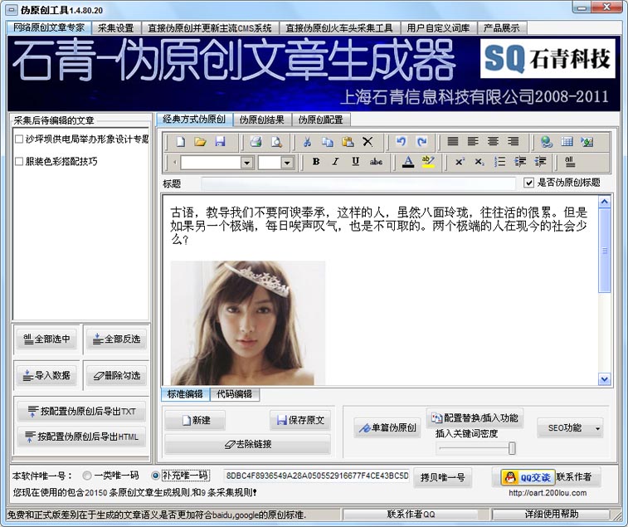This screenshot has width=628, height=527.
Task: Open the font name dropdown
Action: coord(246,163)
